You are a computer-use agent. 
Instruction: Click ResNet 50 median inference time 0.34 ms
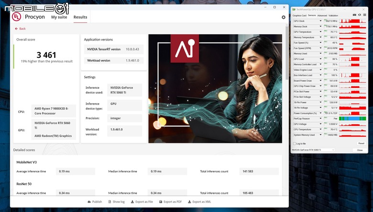(x=167, y=193)
